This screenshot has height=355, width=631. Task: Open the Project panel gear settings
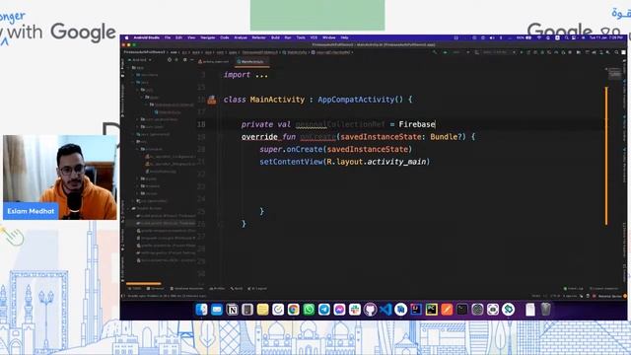click(184, 60)
